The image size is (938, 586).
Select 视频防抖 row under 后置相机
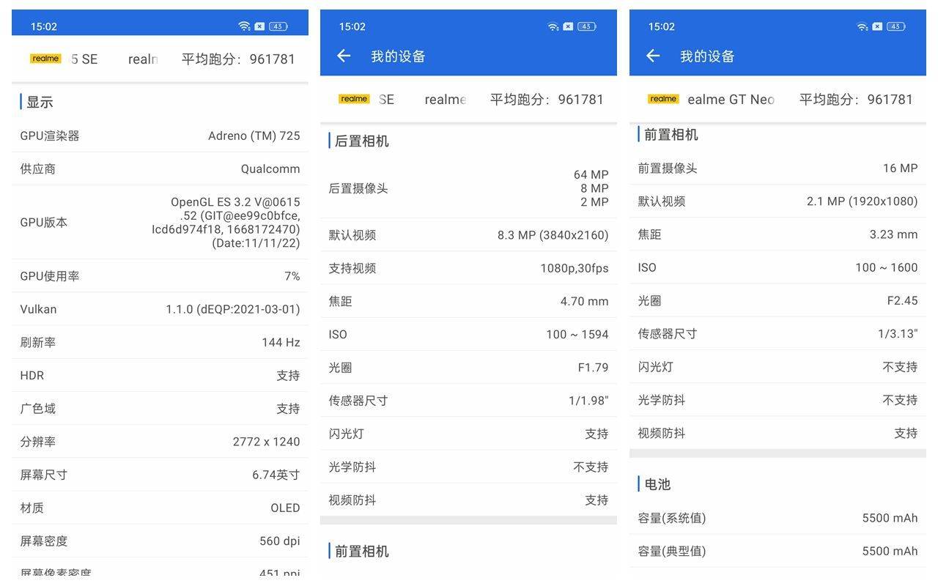[468, 500]
